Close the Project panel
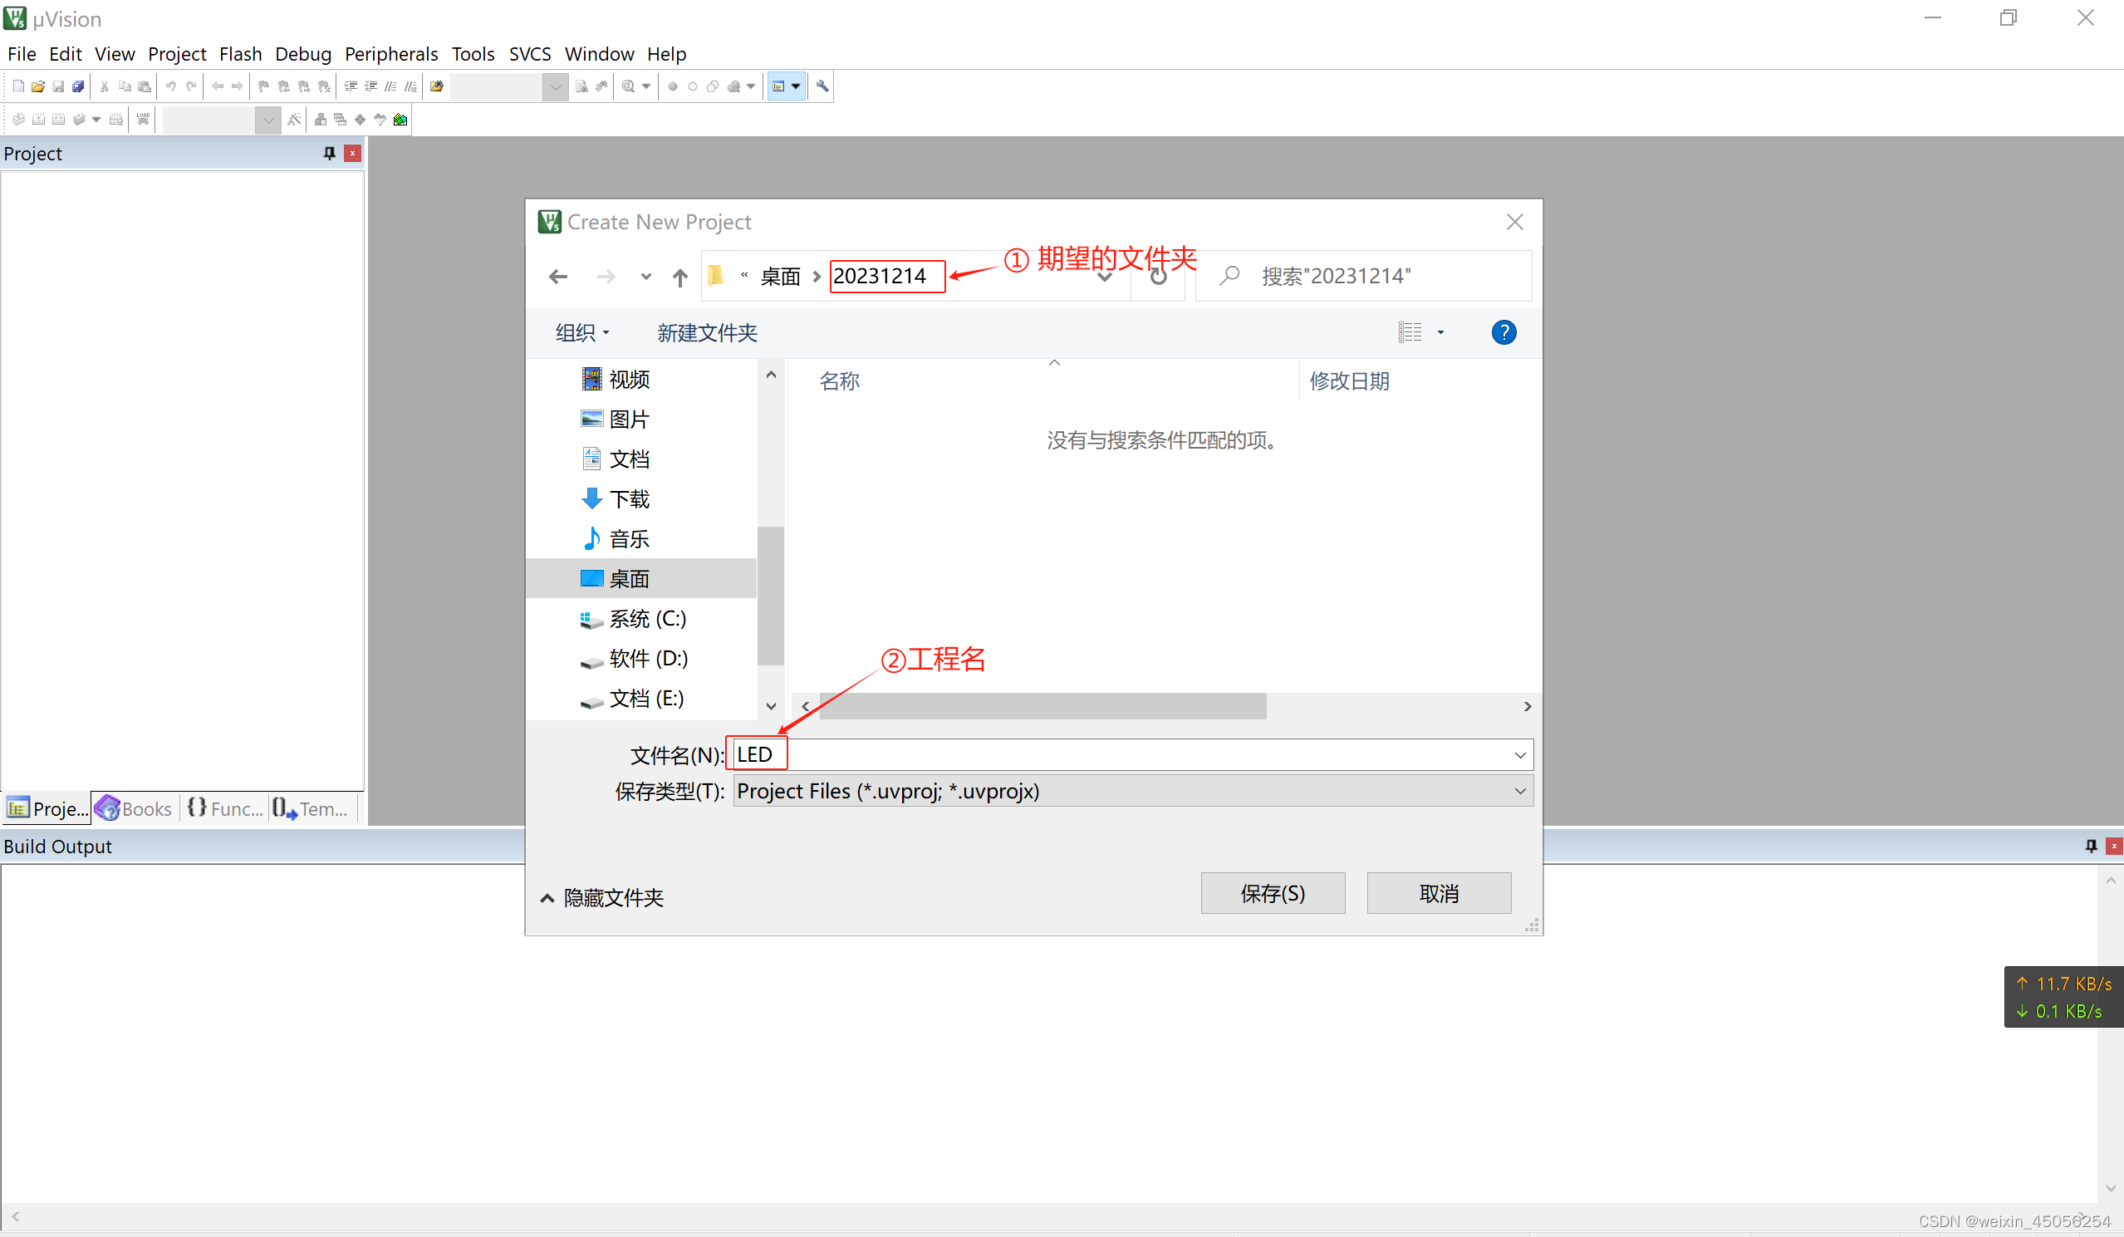 coord(352,154)
